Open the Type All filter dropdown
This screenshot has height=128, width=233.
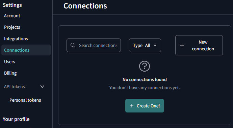145,45
